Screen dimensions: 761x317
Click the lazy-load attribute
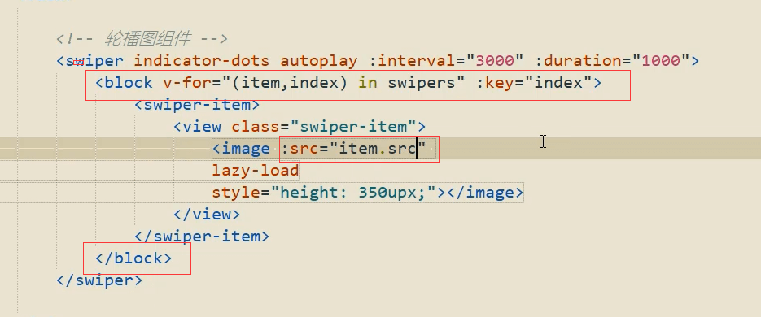[256, 171]
